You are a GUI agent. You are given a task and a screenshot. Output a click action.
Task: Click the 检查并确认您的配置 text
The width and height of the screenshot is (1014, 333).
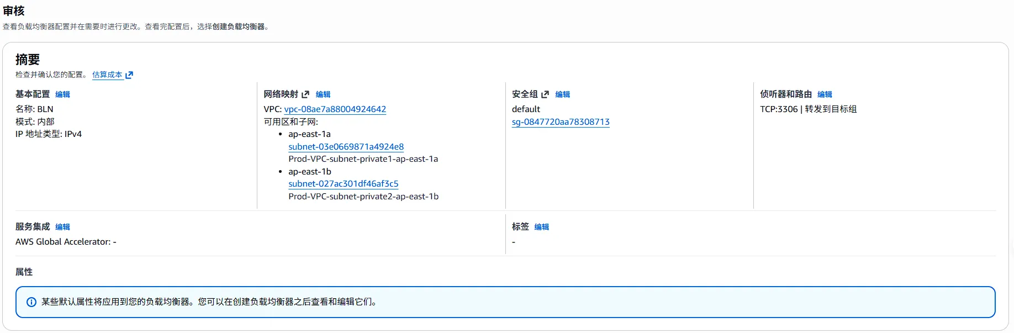tap(51, 75)
